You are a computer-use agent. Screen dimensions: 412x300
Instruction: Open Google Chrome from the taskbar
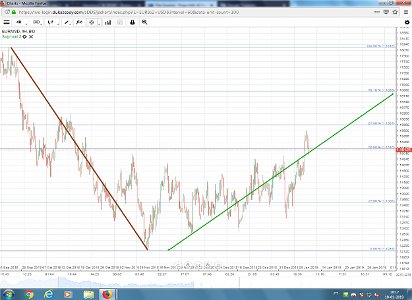[x=29, y=294]
